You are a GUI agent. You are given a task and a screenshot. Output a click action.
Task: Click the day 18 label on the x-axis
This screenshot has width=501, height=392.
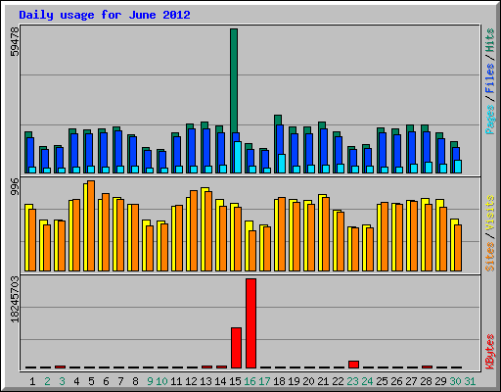click(279, 381)
